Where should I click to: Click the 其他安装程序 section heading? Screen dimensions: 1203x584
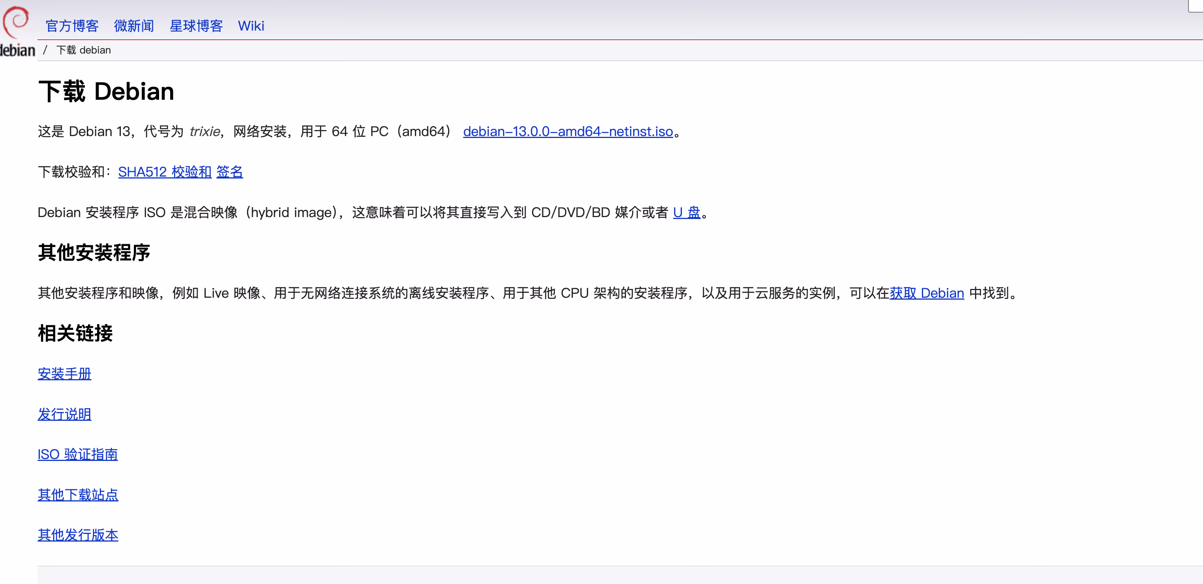[94, 253]
